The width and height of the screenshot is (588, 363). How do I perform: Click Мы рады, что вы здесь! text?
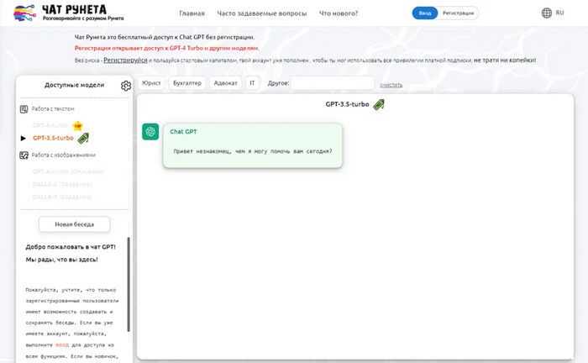click(x=61, y=260)
